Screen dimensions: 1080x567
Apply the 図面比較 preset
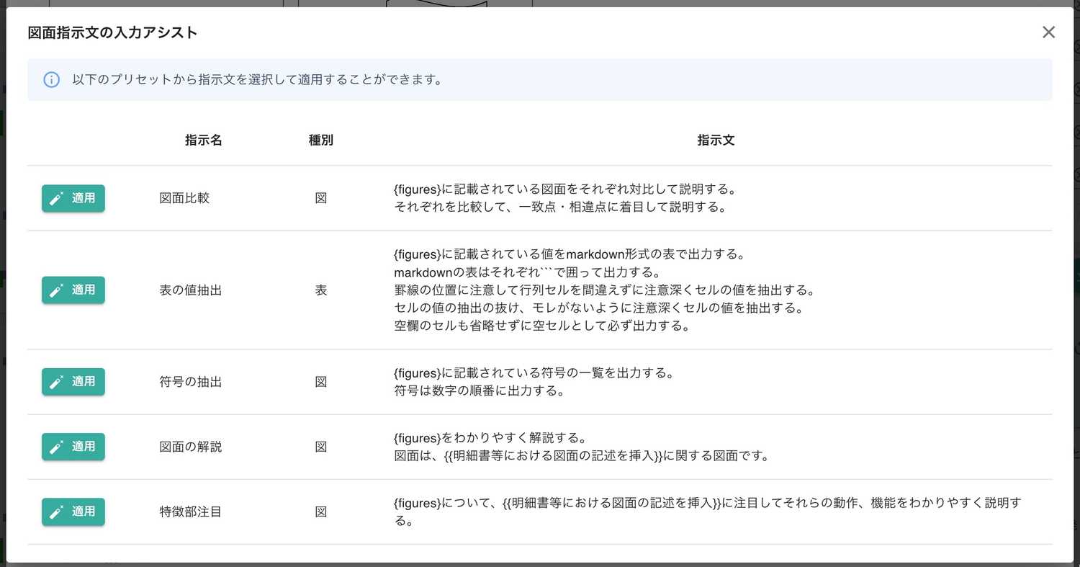[73, 198]
